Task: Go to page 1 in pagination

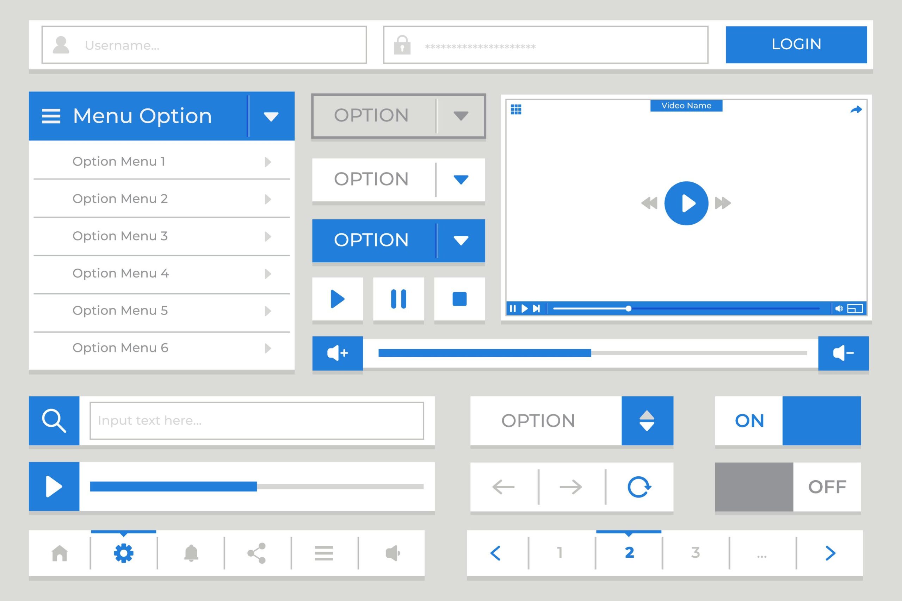Action: point(560,553)
